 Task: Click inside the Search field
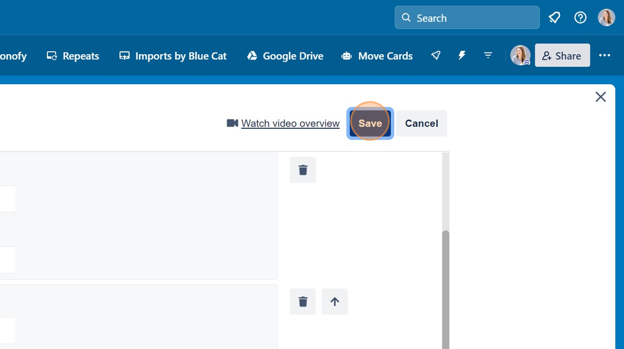pos(467,17)
